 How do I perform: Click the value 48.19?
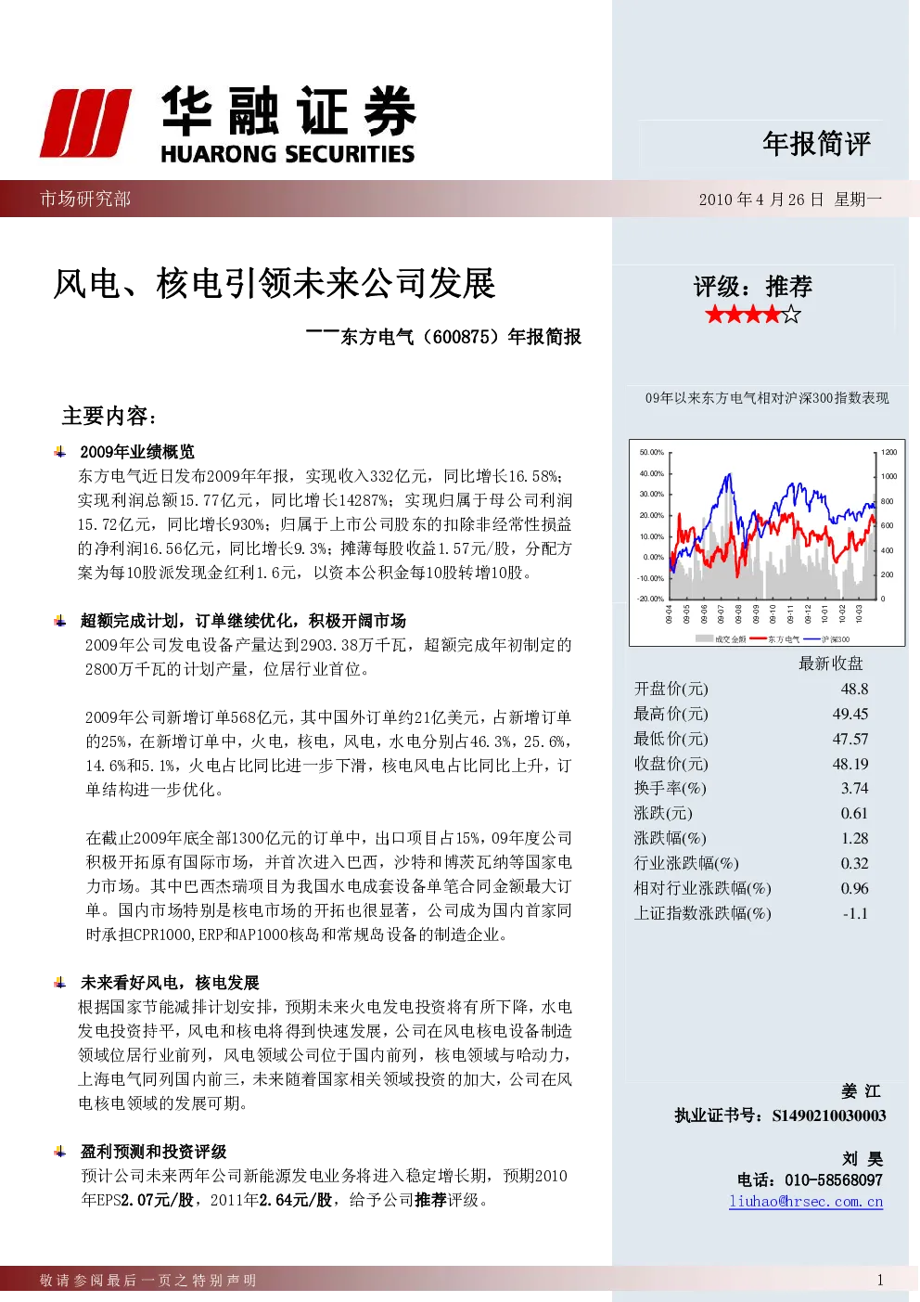tap(850, 764)
